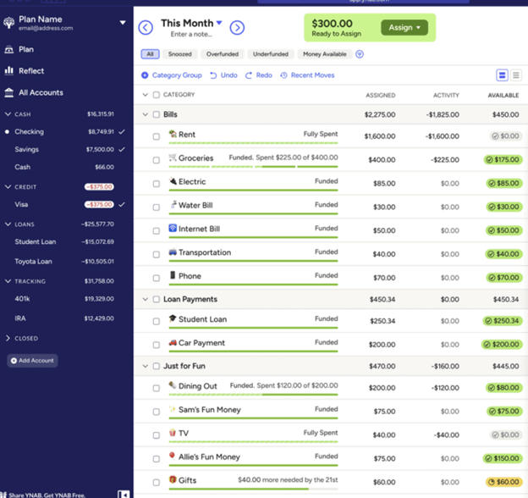Image resolution: width=528 pixels, height=498 pixels.
Task: Click the Enter a note field
Action: click(x=191, y=35)
